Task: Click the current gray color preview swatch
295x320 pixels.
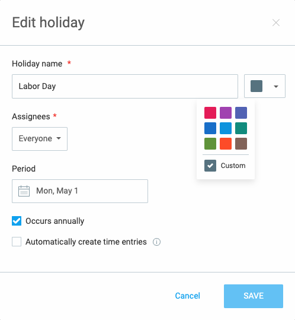Action: point(256,86)
